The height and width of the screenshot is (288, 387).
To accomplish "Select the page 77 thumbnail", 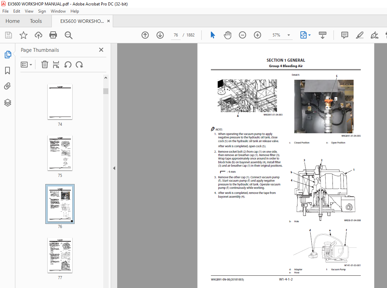I will pos(60,255).
